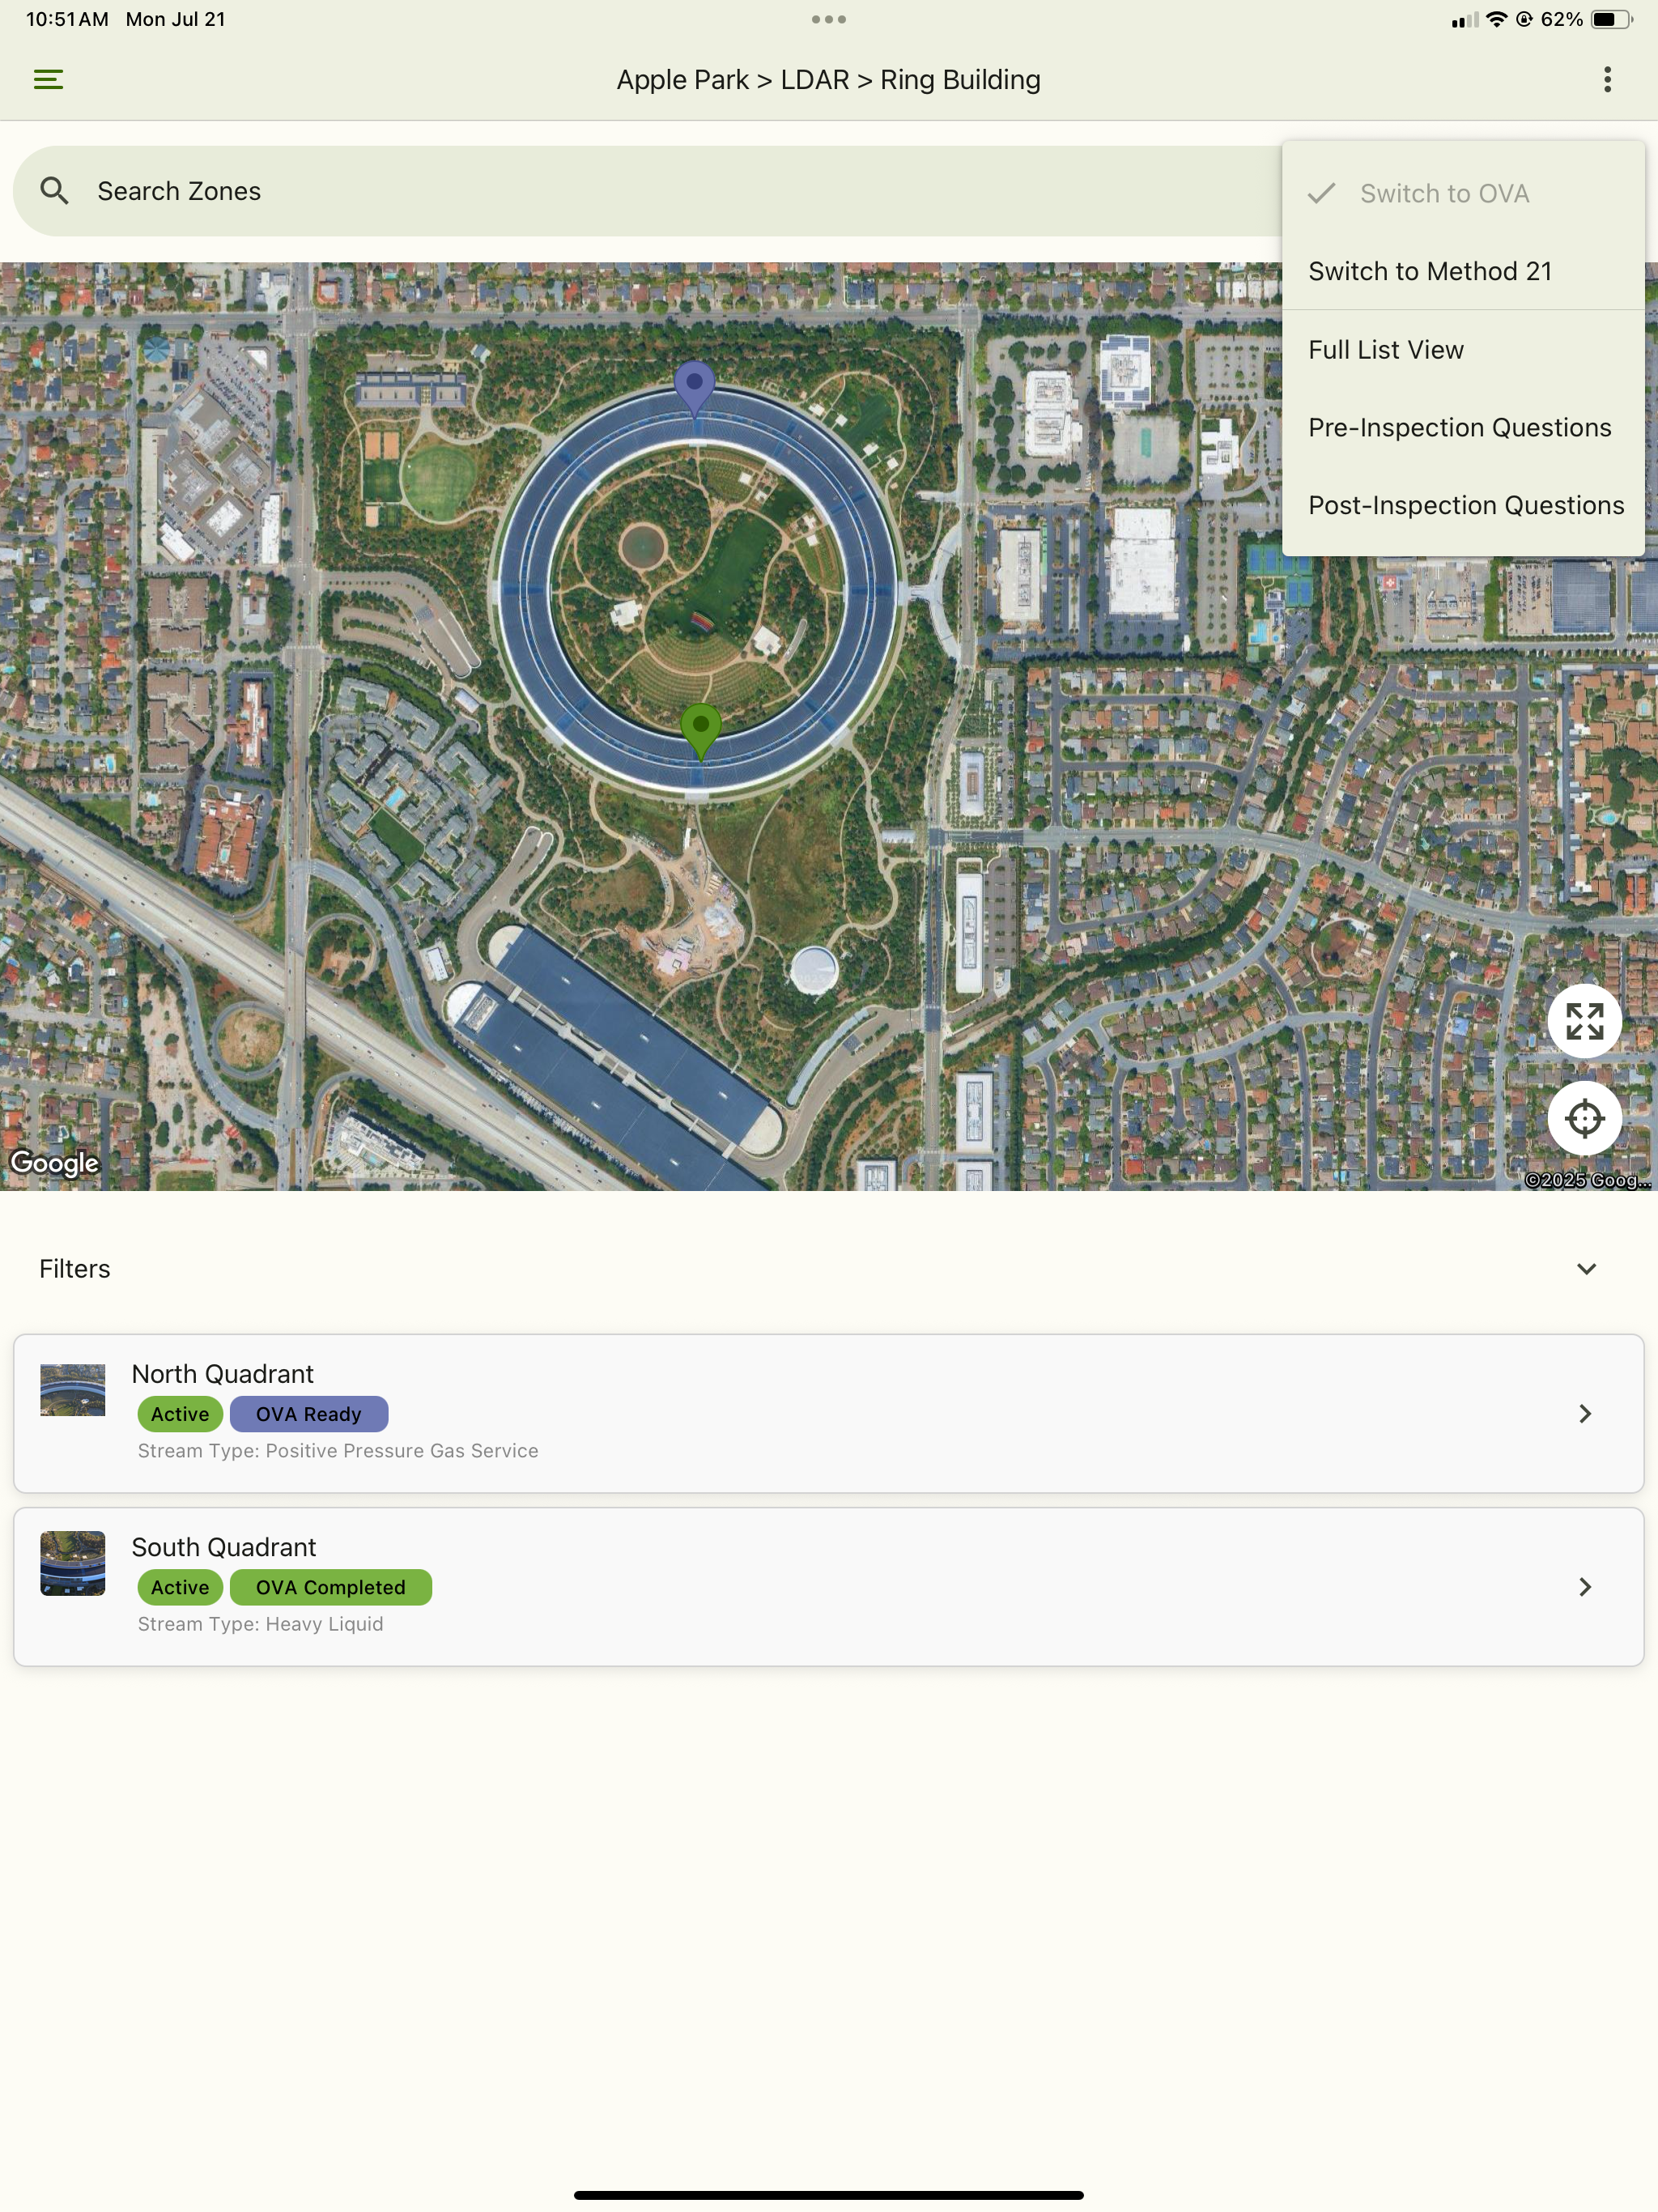This screenshot has width=1658, height=2212.
Task: Center map on current location
Action: click(x=1584, y=1118)
